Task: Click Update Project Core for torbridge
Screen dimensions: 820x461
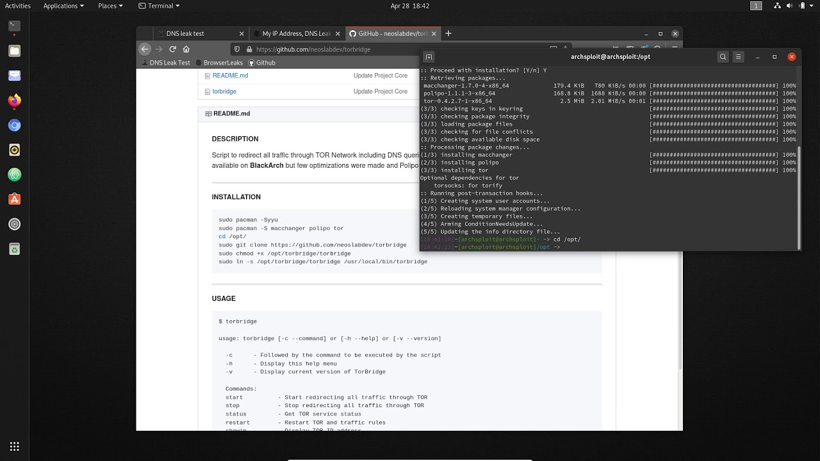Action: (x=381, y=92)
